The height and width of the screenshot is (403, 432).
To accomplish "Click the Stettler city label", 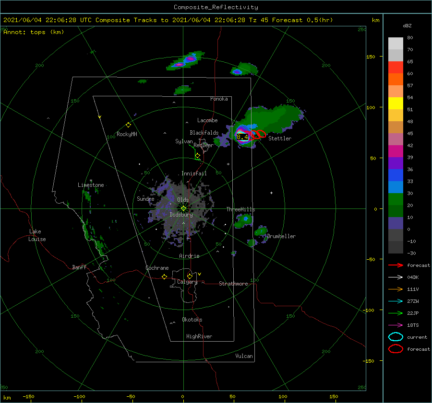I will click(x=280, y=138).
